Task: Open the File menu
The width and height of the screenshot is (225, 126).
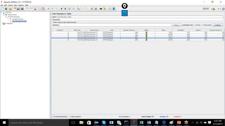Action: point(2,5)
